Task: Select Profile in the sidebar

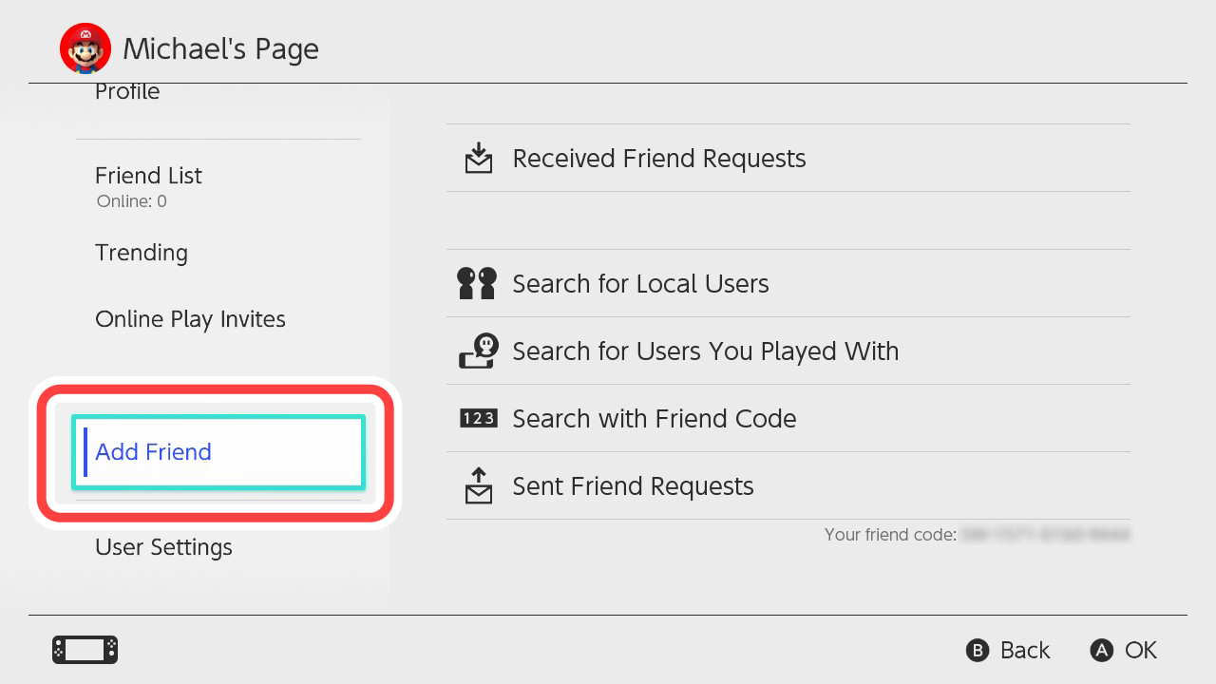Action: (126, 91)
